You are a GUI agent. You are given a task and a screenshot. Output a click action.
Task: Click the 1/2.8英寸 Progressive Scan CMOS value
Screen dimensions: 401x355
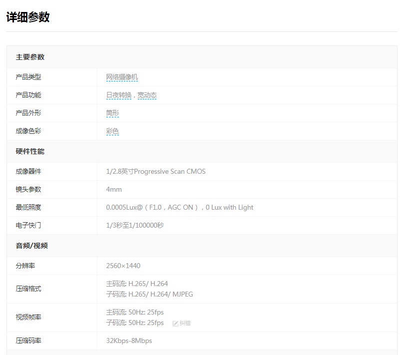(x=155, y=171)
